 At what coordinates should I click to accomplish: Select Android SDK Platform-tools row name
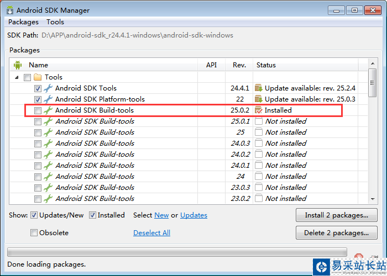100,99
